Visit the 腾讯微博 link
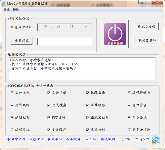The image size is (165, 150). tap(108, 139)
